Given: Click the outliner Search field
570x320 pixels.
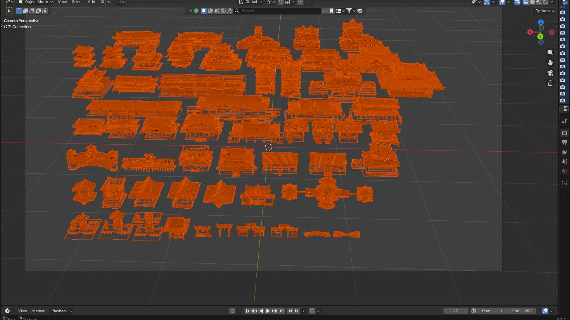Looking at the screenshot, I should coord(278,11).
